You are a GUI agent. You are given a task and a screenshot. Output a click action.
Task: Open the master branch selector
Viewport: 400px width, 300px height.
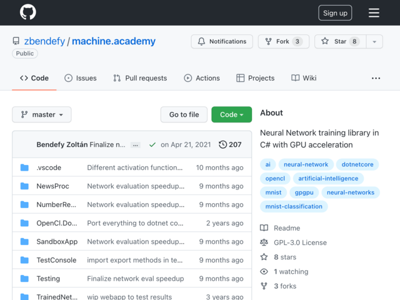click(42, 114)
